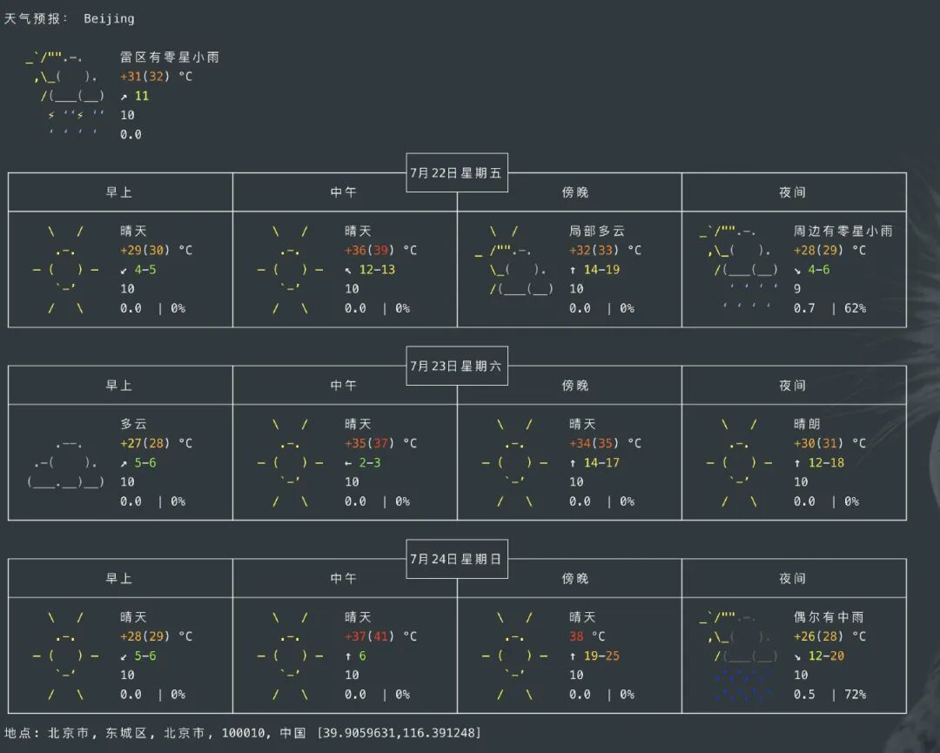
Task: Click the July 24 evening sun icon
Action: (x=514, y=656)
